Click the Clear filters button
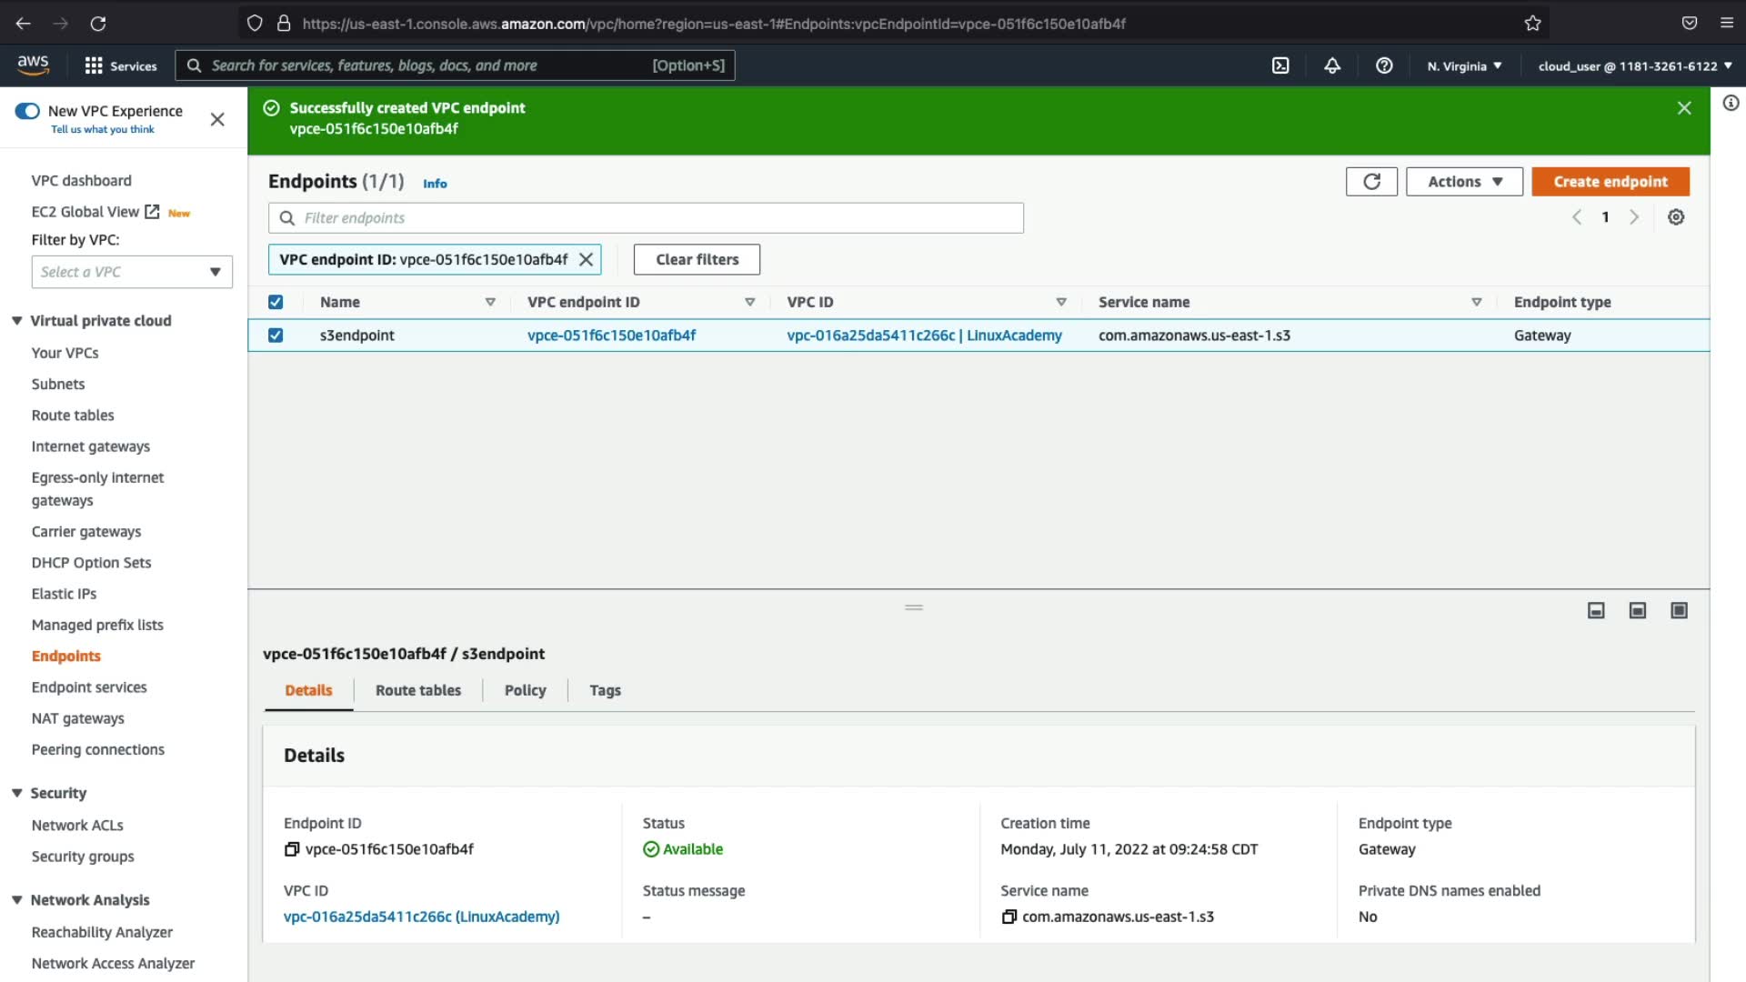The width and height of the screenshot is (1746, 982). [697, 259]
